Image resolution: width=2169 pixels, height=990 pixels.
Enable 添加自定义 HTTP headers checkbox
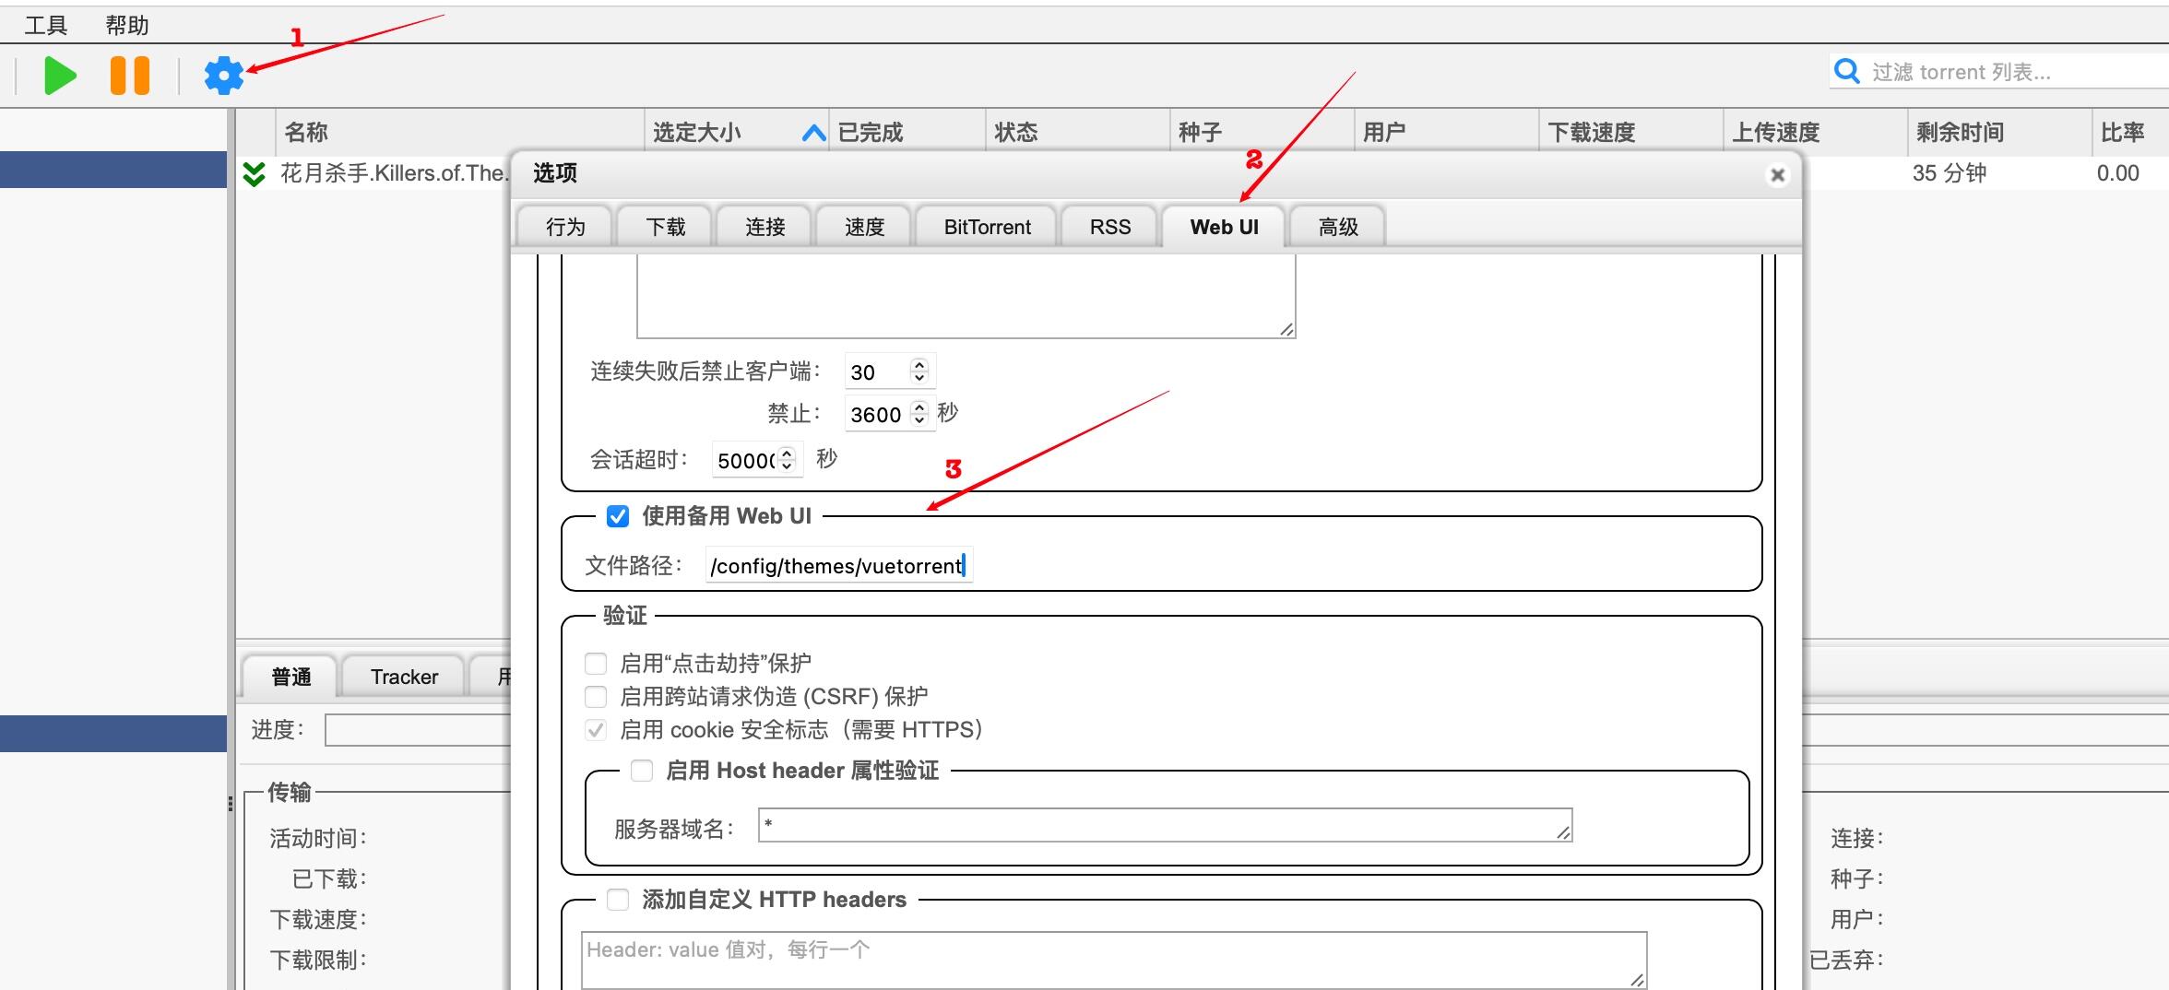[618, 900]
